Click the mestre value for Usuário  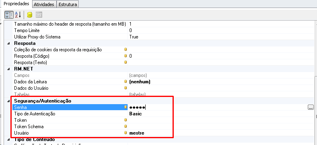click(137, 133)
